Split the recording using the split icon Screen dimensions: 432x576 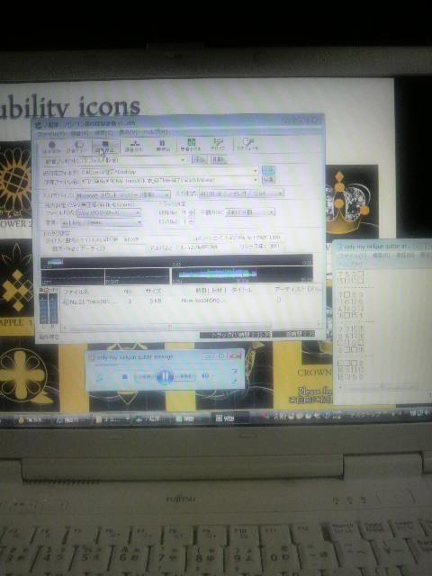(x=134, y=146)
